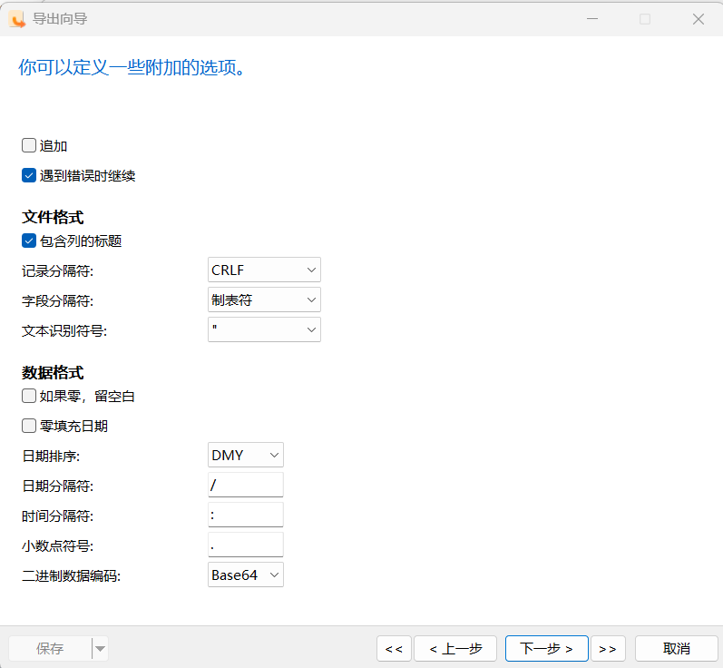Expand the 日期排序 DMY dropdown

pos(246,455)
